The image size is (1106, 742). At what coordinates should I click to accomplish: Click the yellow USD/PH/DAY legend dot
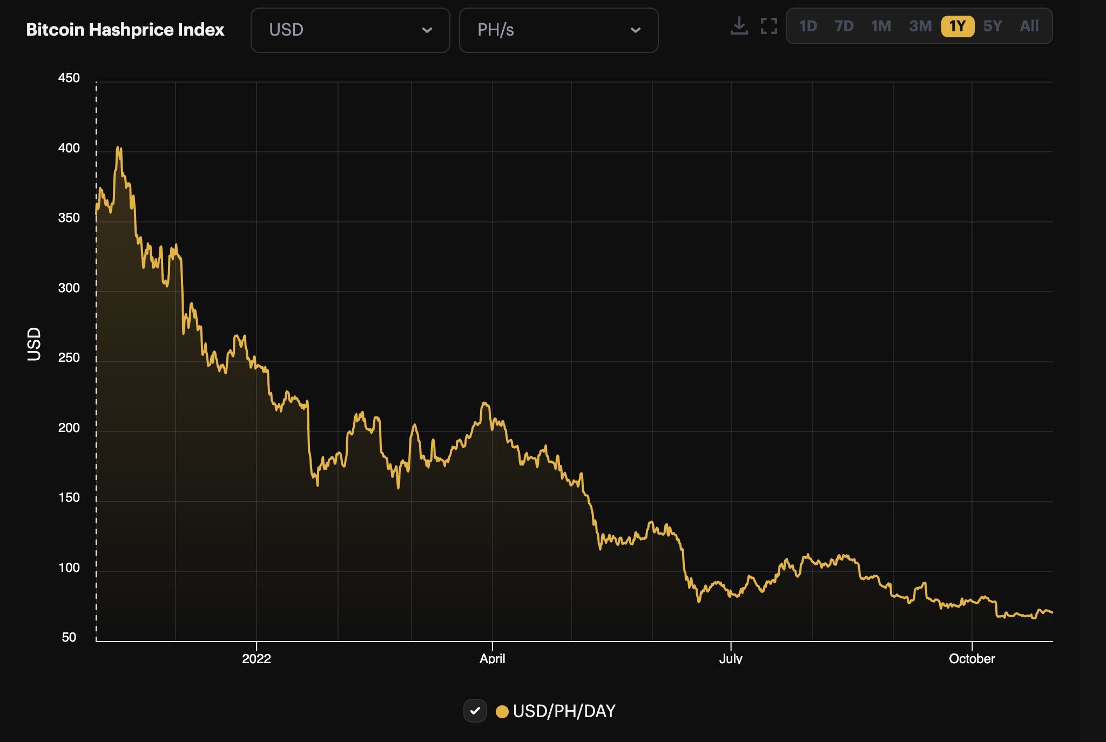[502, 712]
